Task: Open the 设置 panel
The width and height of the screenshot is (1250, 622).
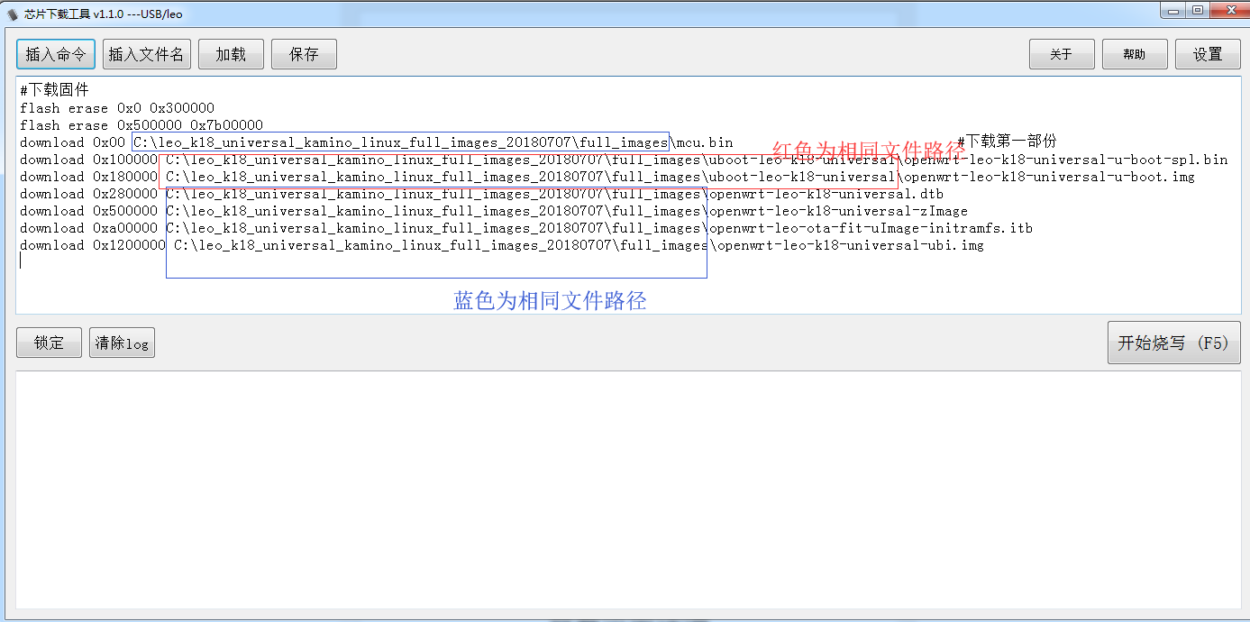Action: [x=1208, y=54]
